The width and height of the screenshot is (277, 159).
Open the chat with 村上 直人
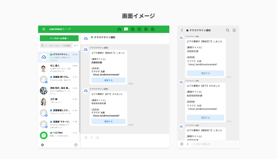point(59,68)
